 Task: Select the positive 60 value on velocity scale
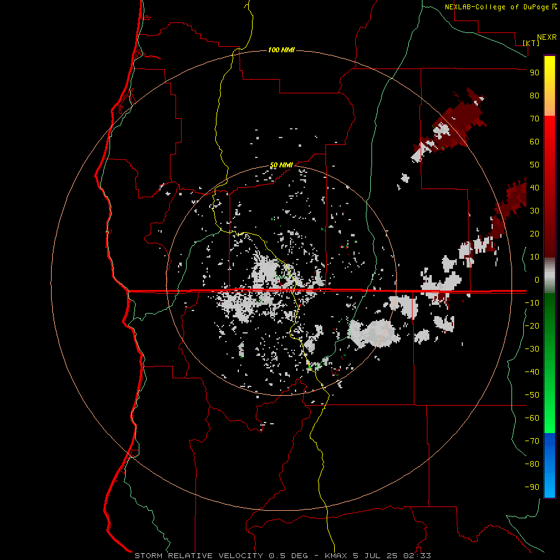pyautogui.click(x=534, y=142)
